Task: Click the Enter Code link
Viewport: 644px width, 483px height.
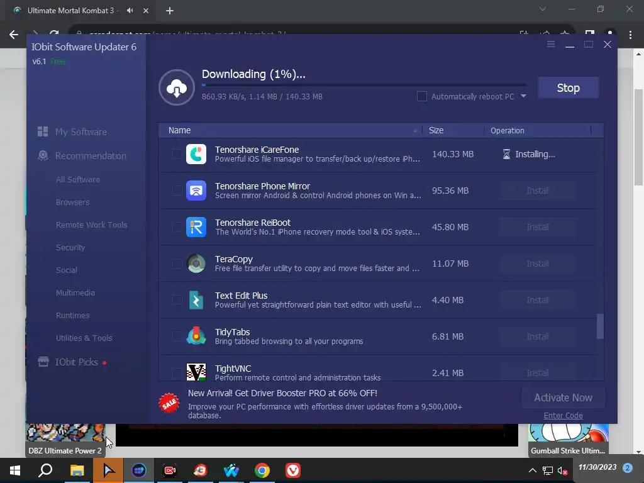Action: pos(563,415)
